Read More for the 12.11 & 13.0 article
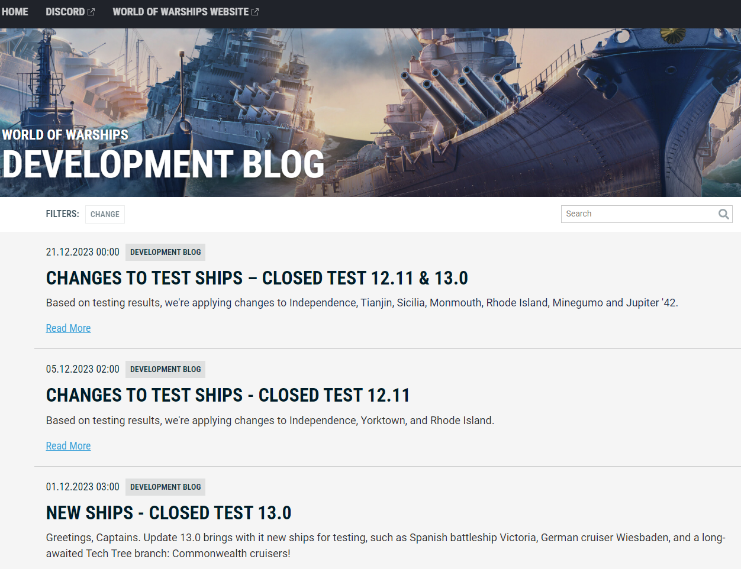 pos(68,328)
